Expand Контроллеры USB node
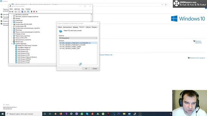The image size is (207, 116). pos(12,26)
